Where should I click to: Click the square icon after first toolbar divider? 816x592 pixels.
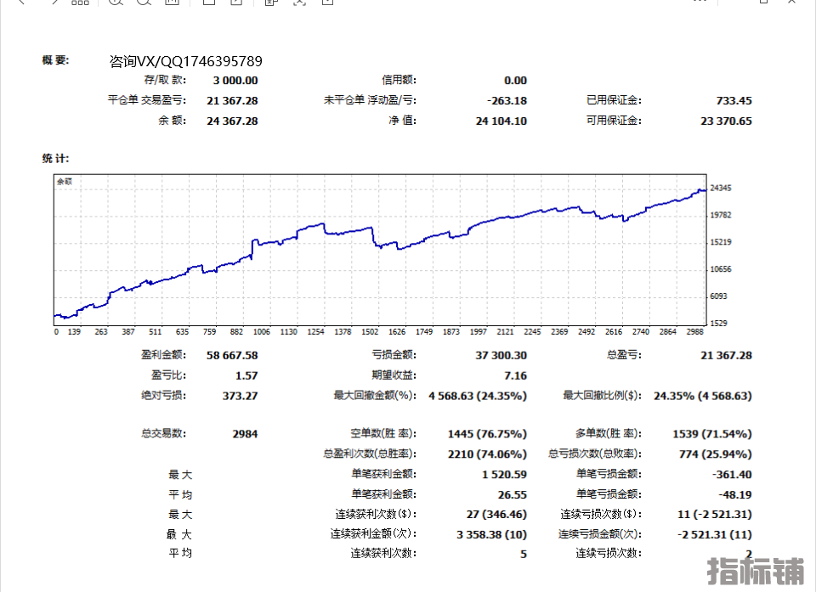click(x=208, y=3)
